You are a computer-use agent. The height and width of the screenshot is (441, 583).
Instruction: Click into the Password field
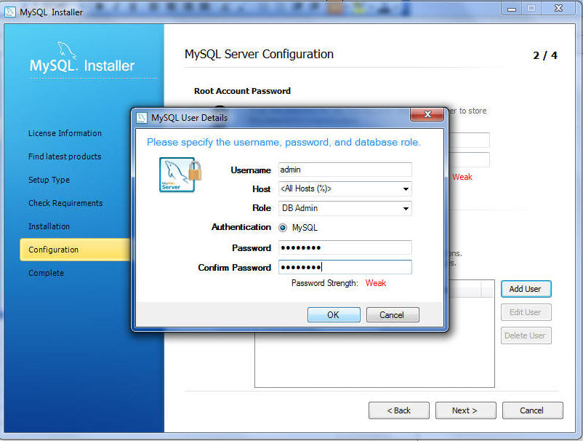pos(345,248)
